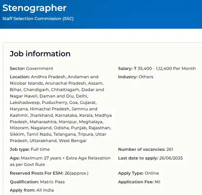Screen dimensions: 202x195
Task: Click Number of vacancies: 261
Action: [146, 149]
